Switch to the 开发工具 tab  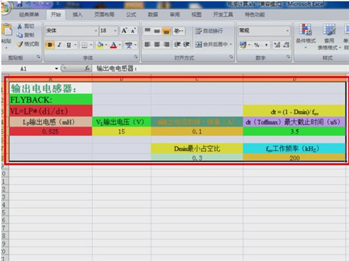click(223, 15)
